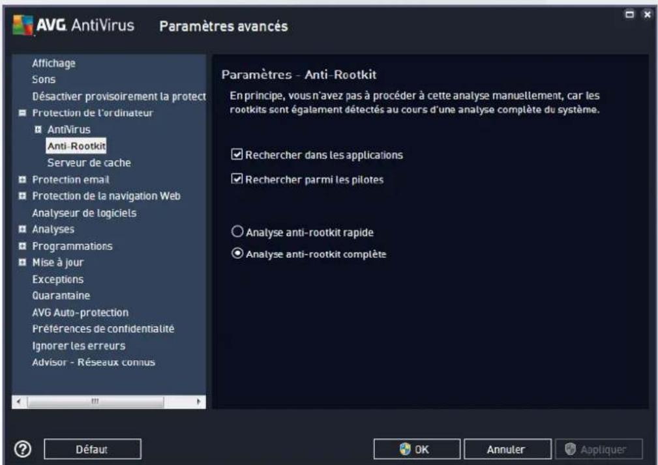The width and height of the screenshot is (658, 465).
Task: Click the Défaut button
Action: (93, 449)
